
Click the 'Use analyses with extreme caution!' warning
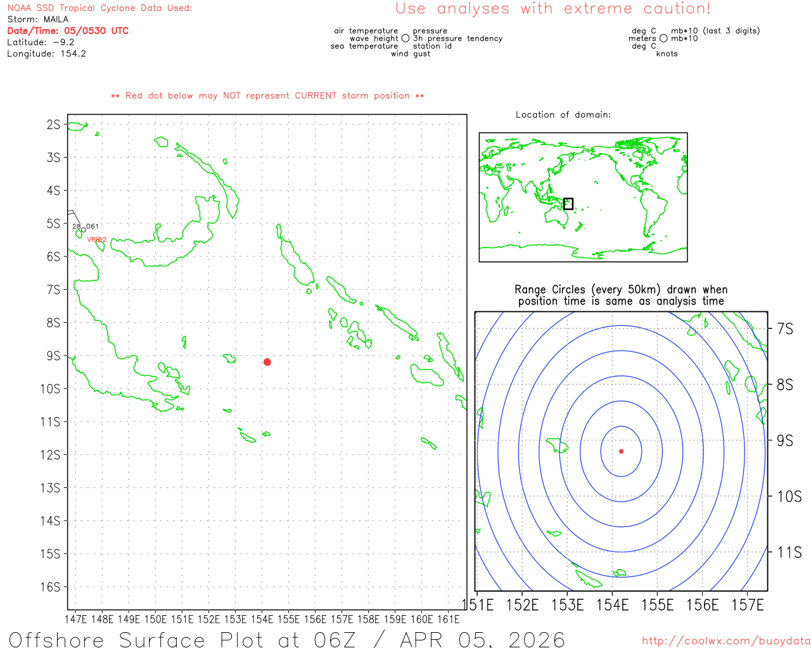(x=553, y=9)
